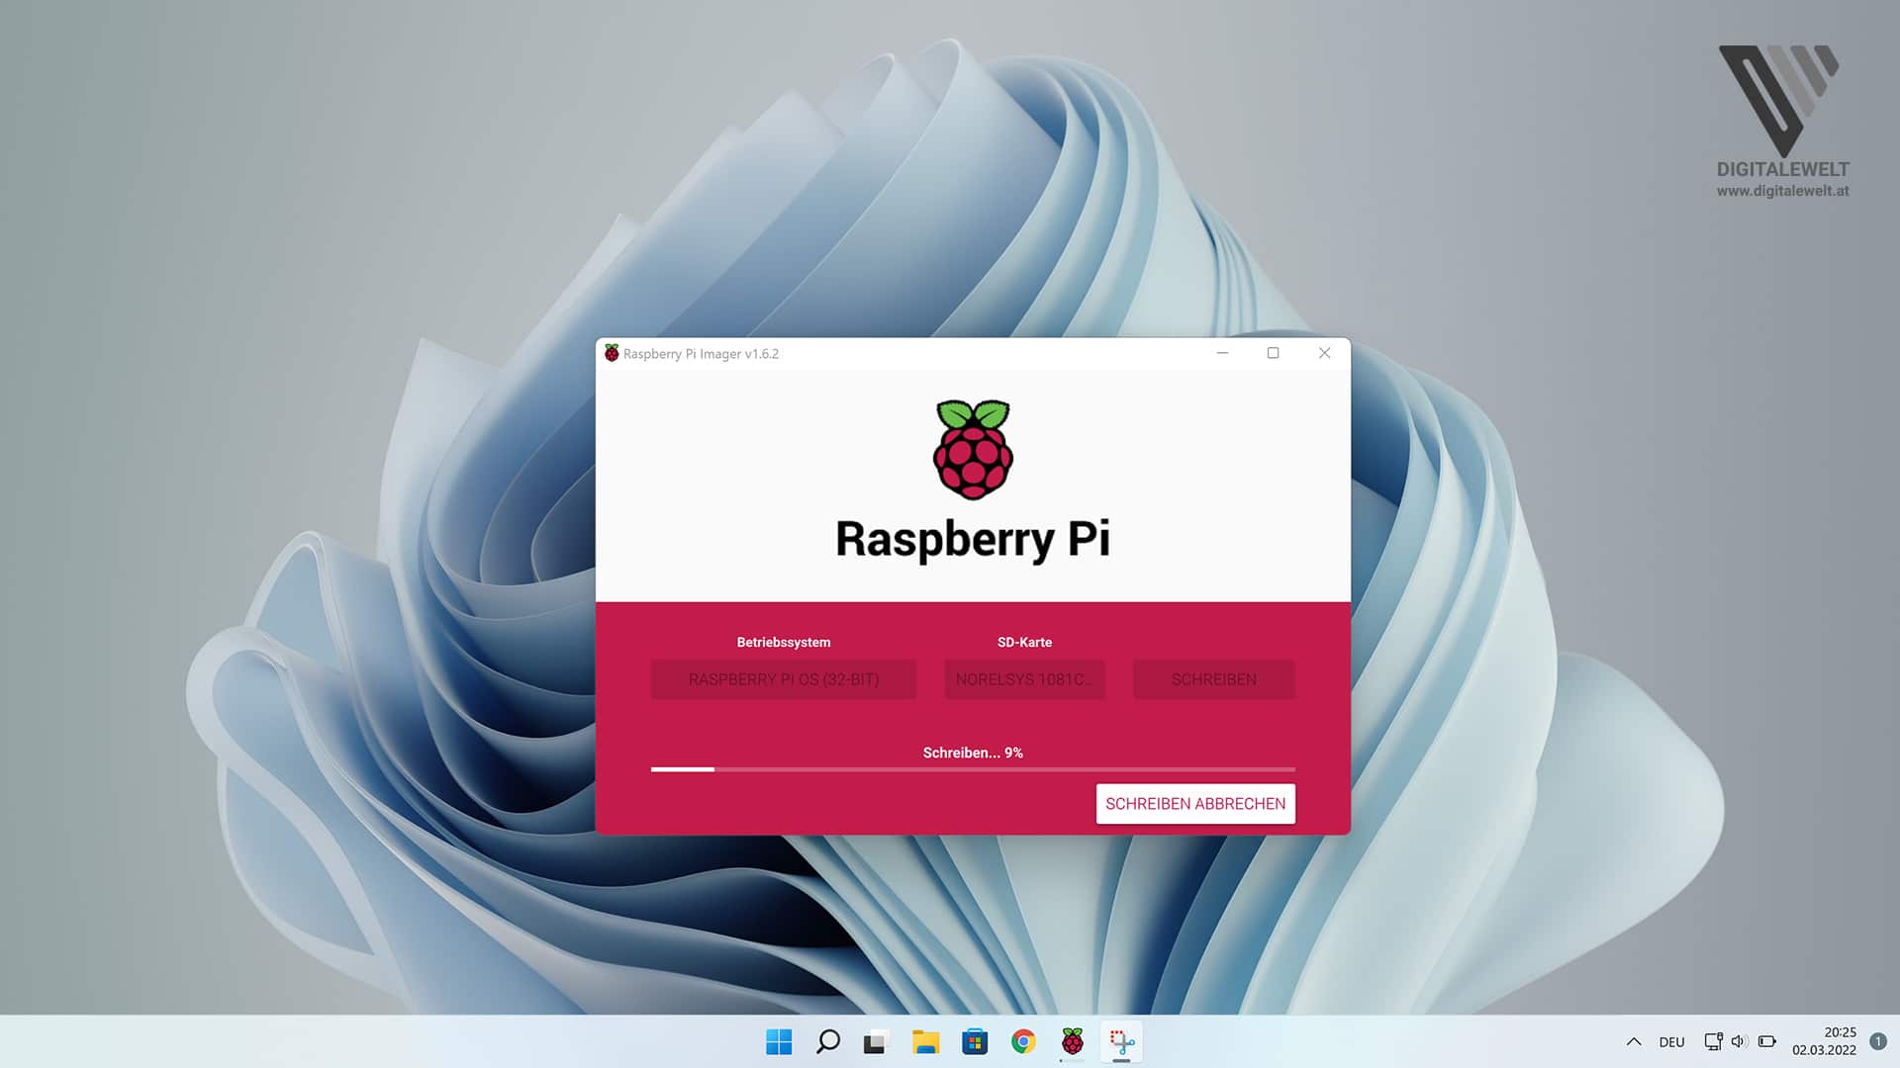Close the Raspberry Pi Imager window
Screen dimensions: 1900x1068
click(x=1324, y=353)
